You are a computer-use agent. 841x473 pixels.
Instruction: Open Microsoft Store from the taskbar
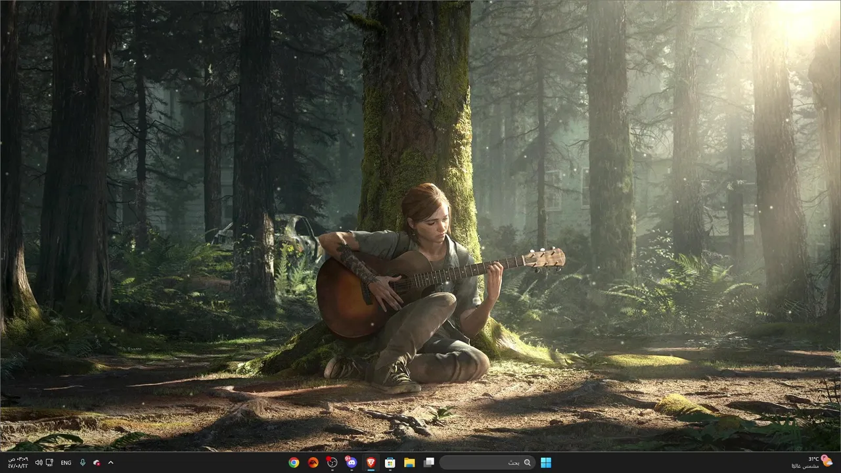(x=390, y=462)
